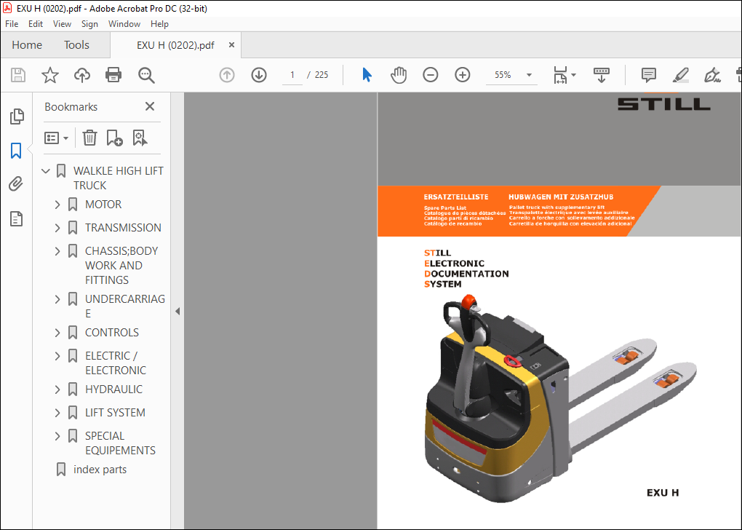Screen dimensions: 742x530
Task: Jump to the CONTROLS bookmark
Action: 112,333
